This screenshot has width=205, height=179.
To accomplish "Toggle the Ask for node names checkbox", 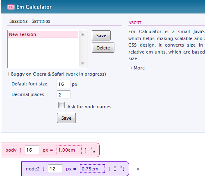I will [x=61, y=105].
